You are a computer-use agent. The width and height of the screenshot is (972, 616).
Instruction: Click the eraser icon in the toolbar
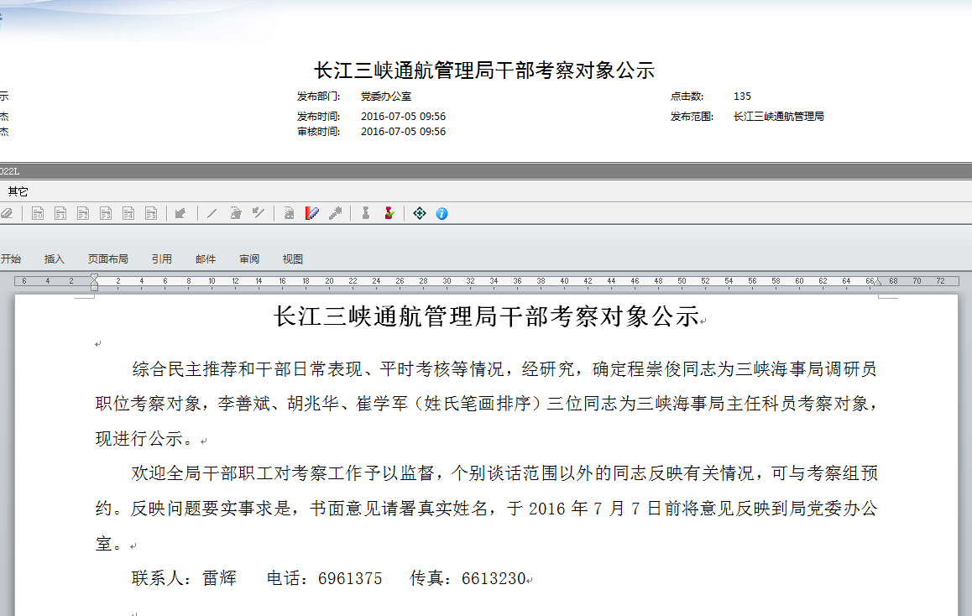[x=6, y=214]
